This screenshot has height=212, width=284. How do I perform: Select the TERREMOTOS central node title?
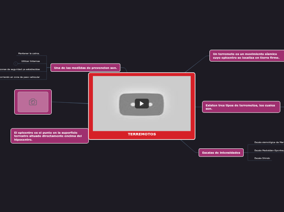click(142, 134)
